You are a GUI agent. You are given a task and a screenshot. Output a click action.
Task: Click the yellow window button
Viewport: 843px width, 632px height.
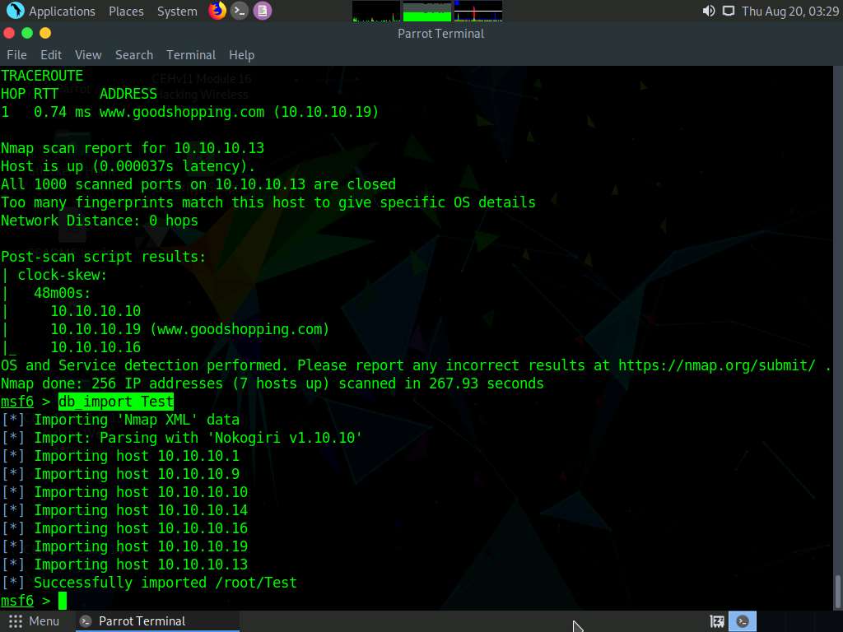click(x=45, y=33)
